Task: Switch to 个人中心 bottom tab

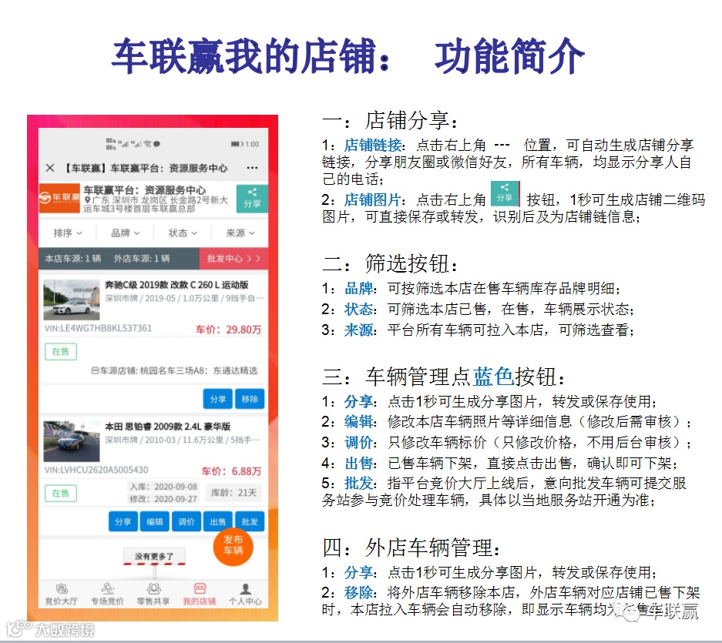Action: [246, 594]
